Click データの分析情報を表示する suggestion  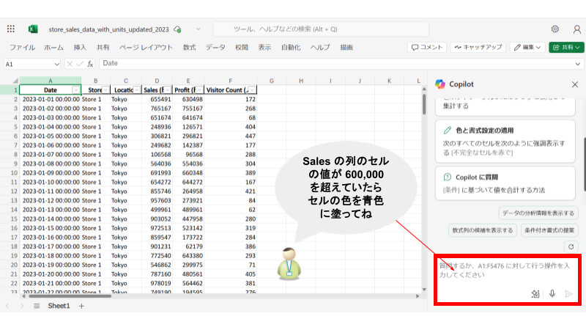click(538, 213)
